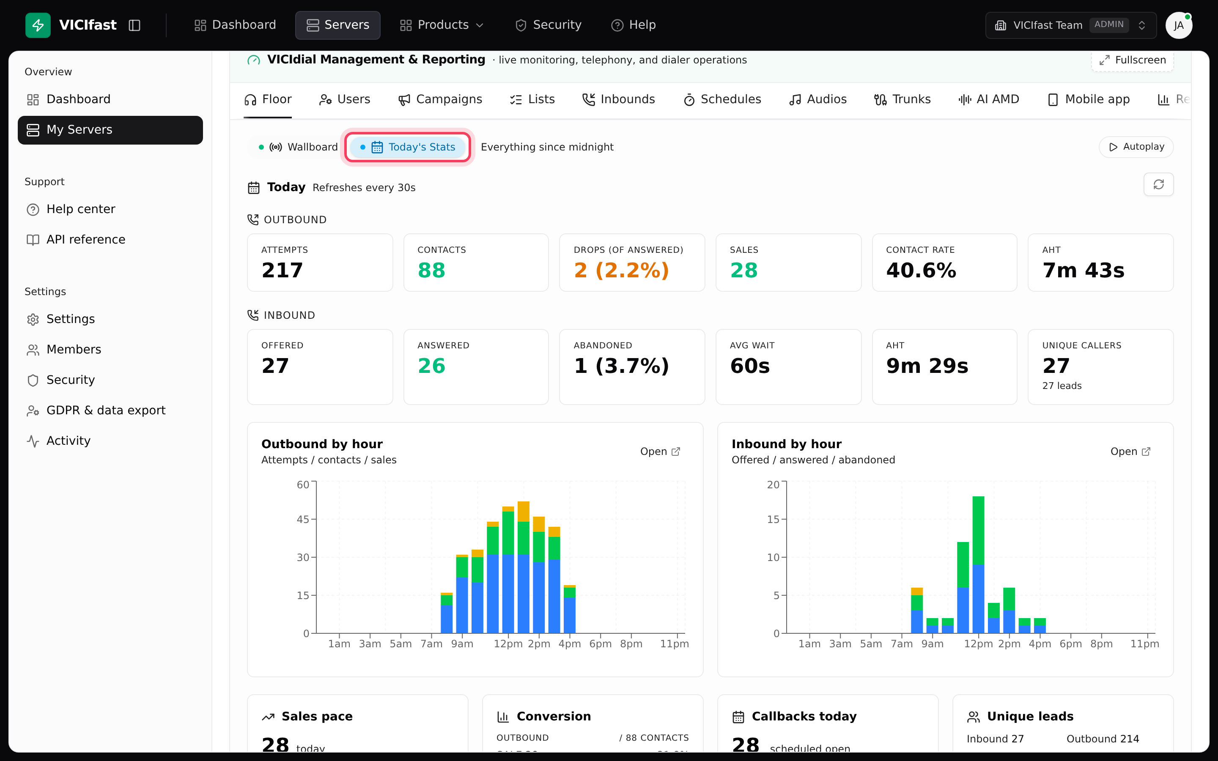Viewport: 1218px width, 761px height.
Task: Open the VICIfast Team switcher
Action: pyautogui.click(x=1070, y=25)
